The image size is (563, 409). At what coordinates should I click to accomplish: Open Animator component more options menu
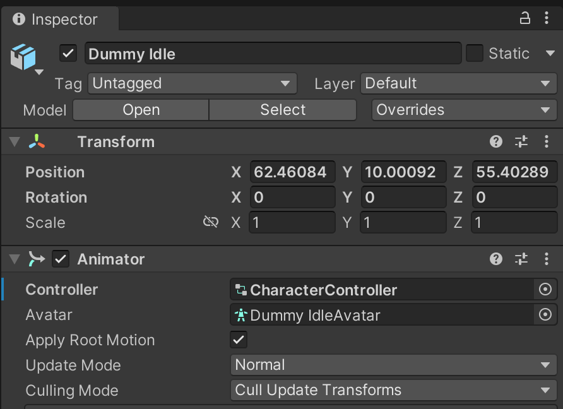click(x=547, y=259)
